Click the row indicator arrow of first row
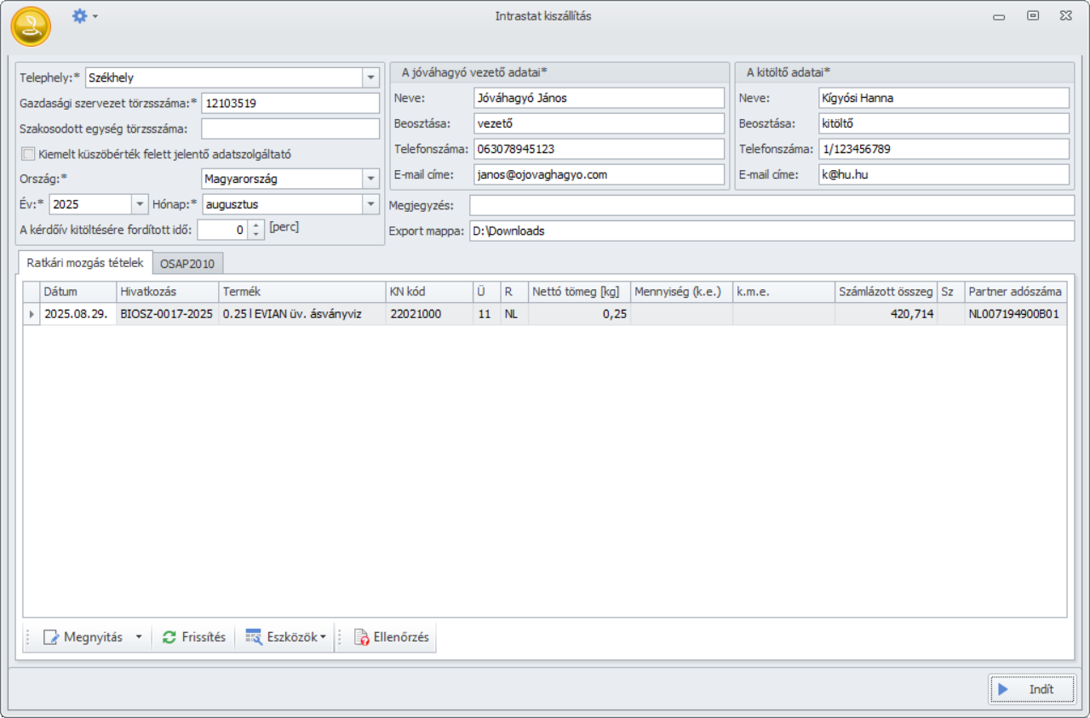1090x718 pixels. pyautogui.click(x=32, y=315)
